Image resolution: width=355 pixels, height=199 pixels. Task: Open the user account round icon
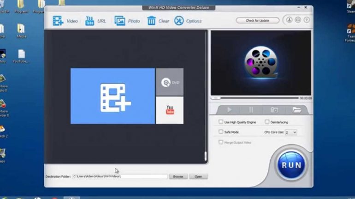point(289,20)
